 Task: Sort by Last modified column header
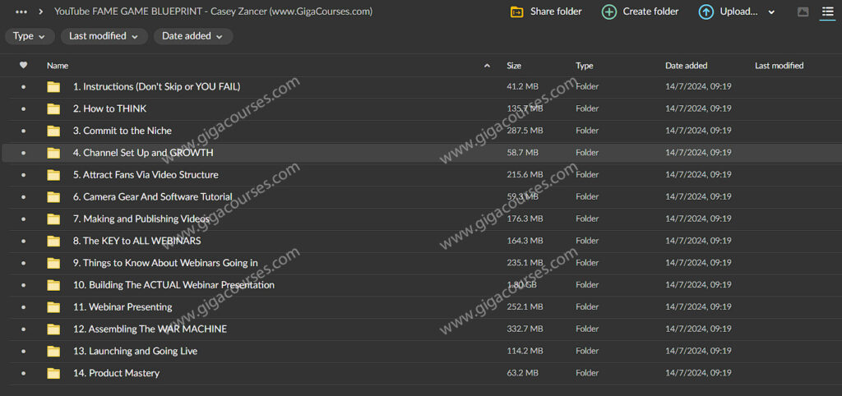(780, 66)
